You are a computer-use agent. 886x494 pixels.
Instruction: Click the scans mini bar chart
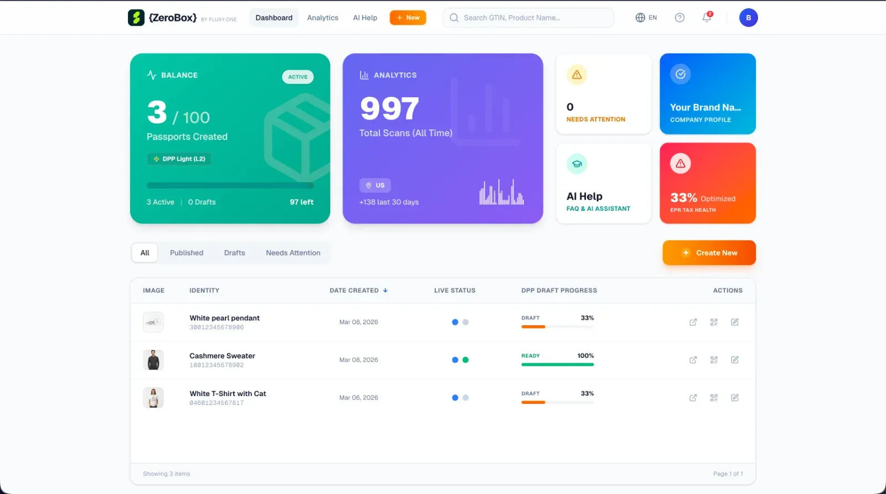[x=502, y=192]
